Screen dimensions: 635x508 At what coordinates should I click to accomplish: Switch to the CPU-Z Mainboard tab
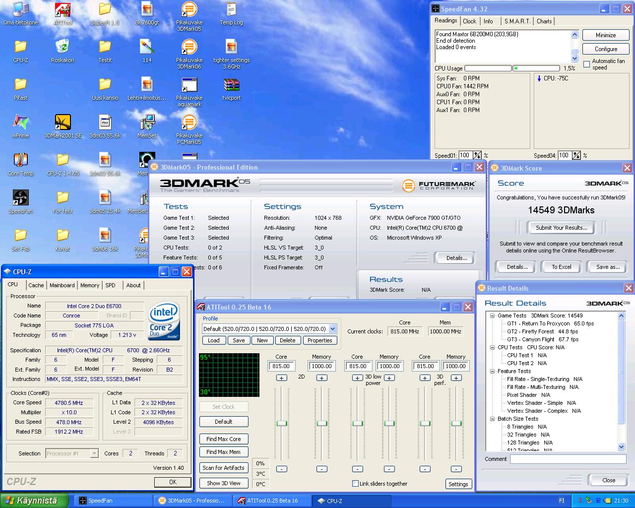pyautogui.click(x=62, y=285)
